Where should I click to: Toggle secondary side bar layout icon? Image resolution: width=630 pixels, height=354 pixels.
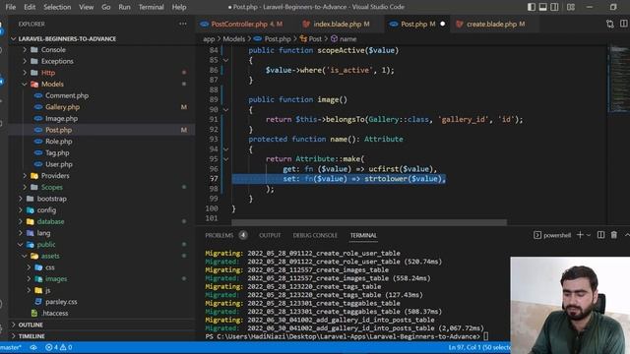[x=554, y=7]
